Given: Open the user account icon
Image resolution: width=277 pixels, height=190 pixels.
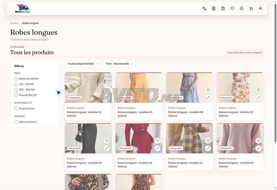Looking at the screenshot, I should 261,9.
